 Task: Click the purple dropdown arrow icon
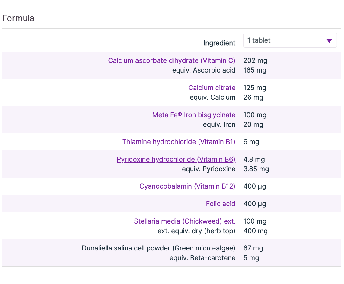click(x=329, y=41)
